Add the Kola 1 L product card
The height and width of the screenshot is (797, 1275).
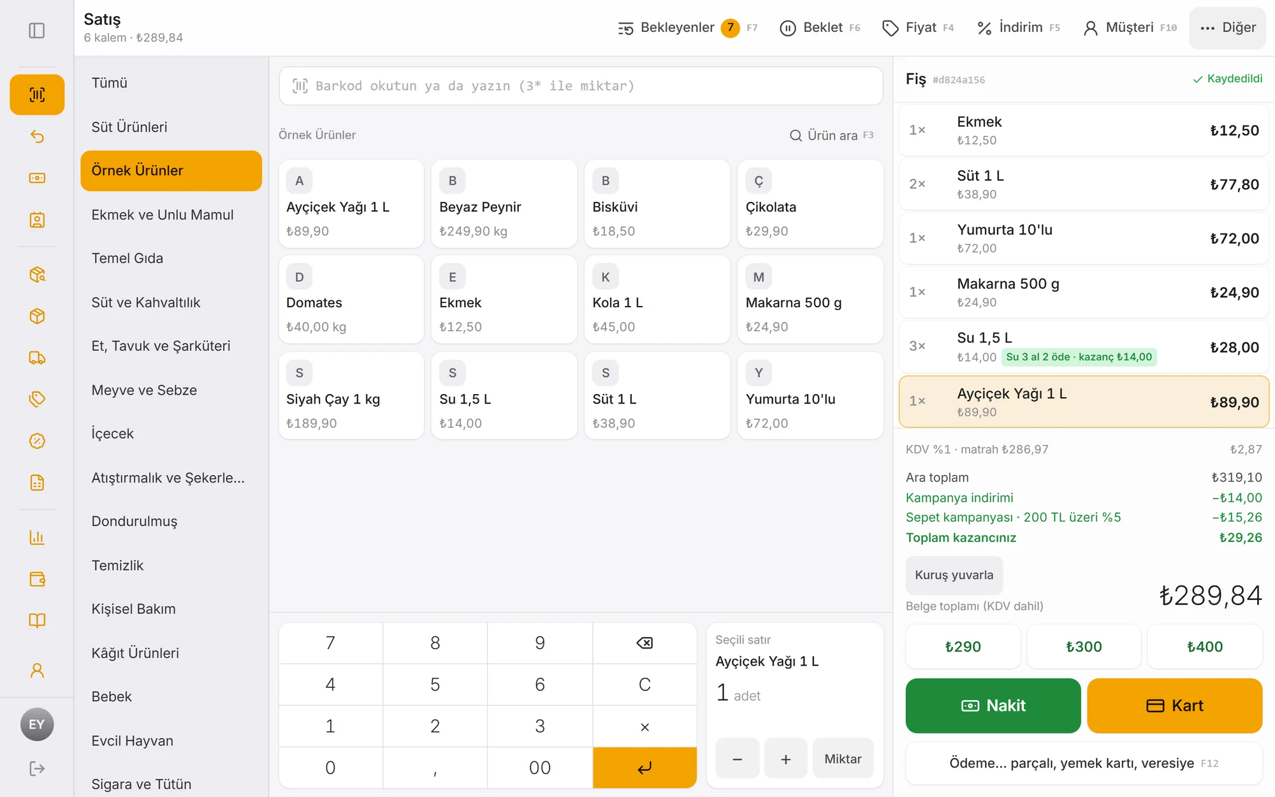[x=657, y=300]
